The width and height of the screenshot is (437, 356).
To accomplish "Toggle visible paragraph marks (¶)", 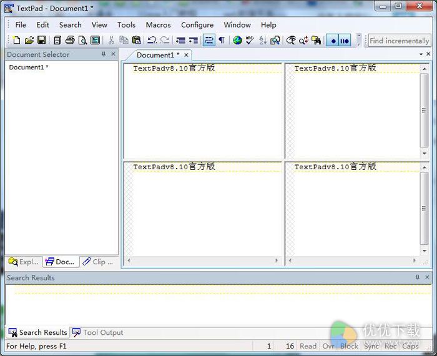I will tap(222, 41).
